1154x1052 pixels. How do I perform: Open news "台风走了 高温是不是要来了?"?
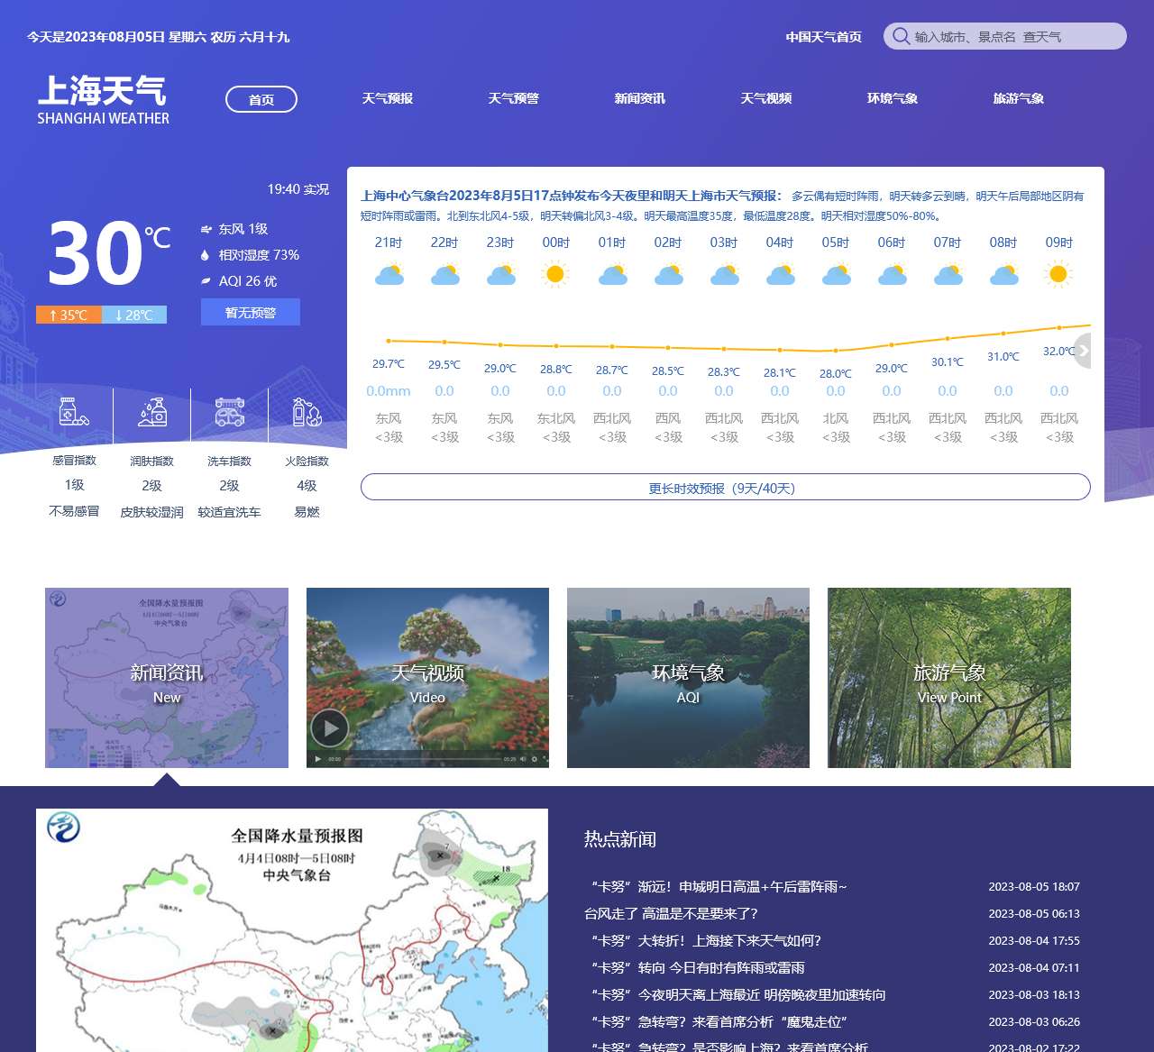pyautogui.click(x=671, y=914)
